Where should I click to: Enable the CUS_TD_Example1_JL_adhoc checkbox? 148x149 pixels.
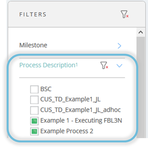pyautogui.click(x=34, y=110)
